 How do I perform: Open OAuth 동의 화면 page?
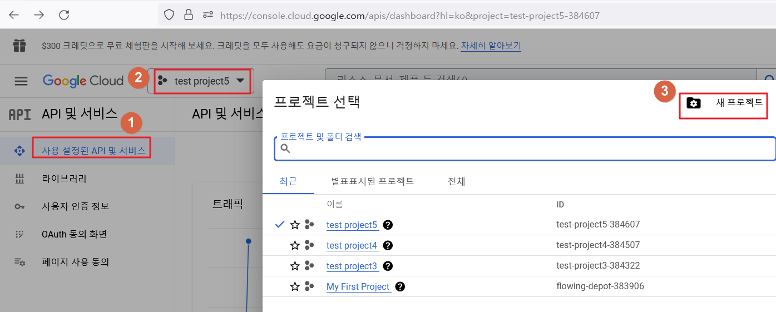click(x=74, y=234)
